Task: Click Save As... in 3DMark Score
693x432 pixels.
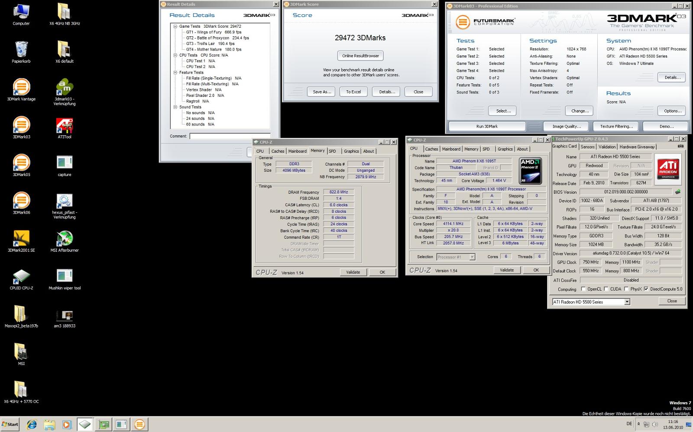Action: (322, 92)
